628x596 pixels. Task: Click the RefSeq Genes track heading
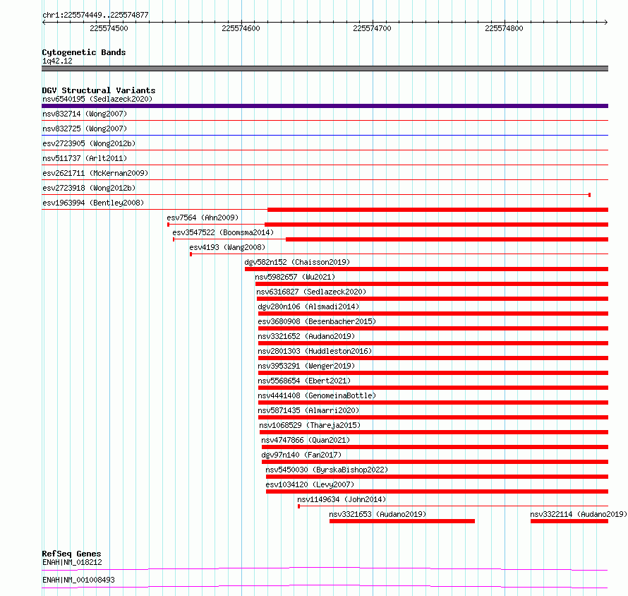[72, 554]
